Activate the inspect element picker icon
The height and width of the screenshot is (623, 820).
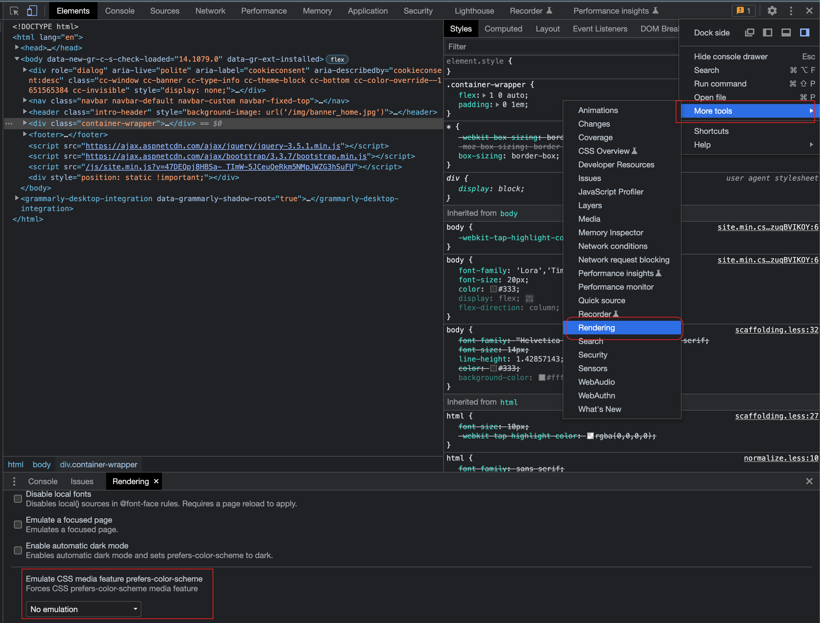click(14, 11)
